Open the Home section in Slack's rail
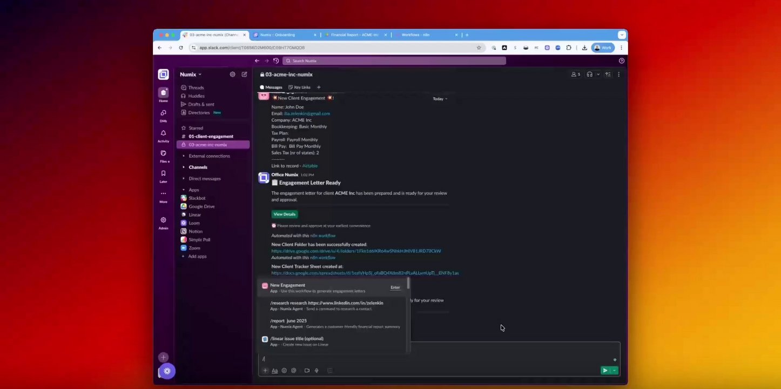This screenshot has width=781, height=389. pyautogui.click(x=163, y=95)
